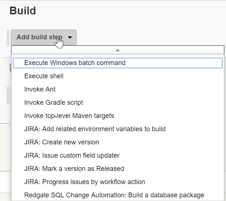Open the caret arrow on Add build step
This screenshot has height=201, width=226.
tap(70, 37)
